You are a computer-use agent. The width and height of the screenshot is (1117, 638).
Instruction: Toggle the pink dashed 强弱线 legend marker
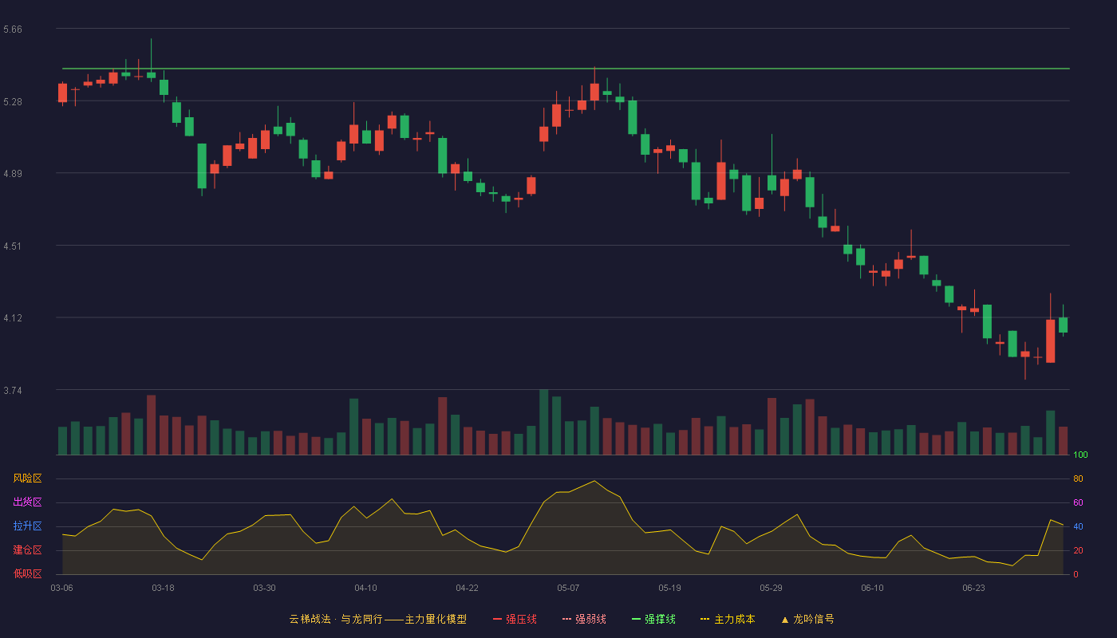[566, 619]
